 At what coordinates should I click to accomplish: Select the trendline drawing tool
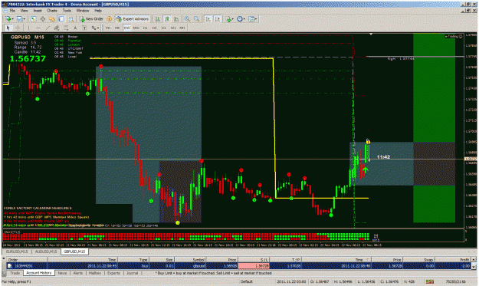pos(48,28)
